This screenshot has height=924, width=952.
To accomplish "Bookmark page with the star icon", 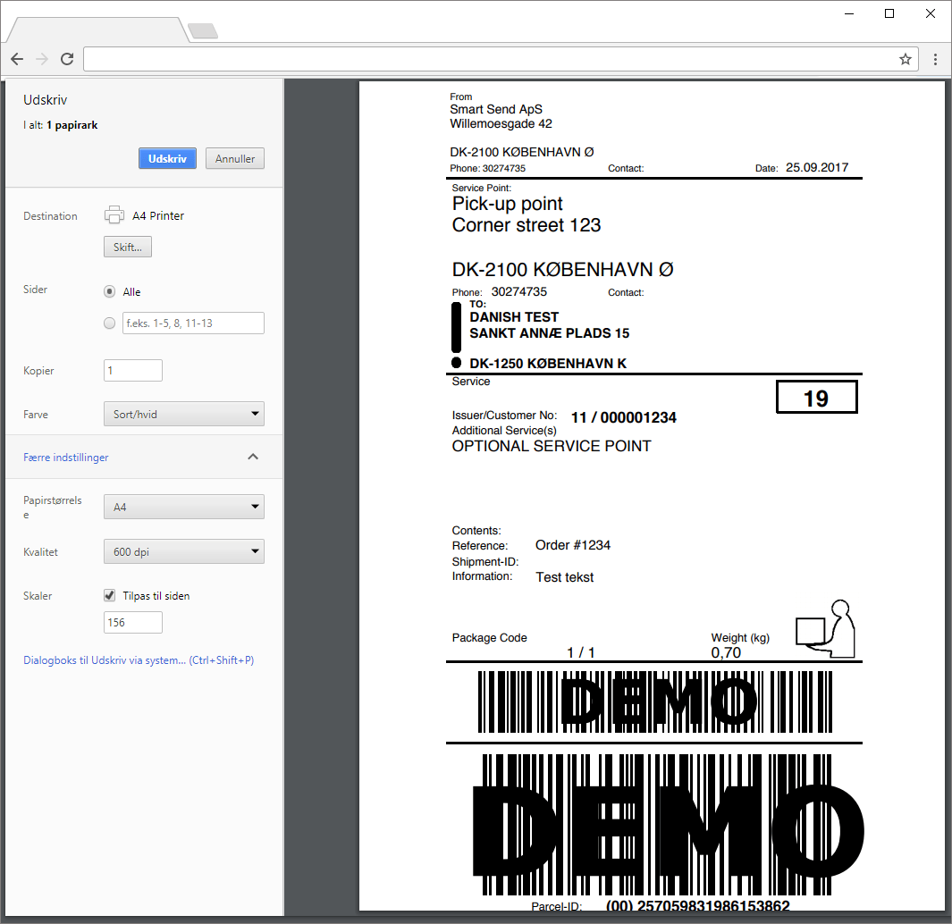I will (906, 59).
